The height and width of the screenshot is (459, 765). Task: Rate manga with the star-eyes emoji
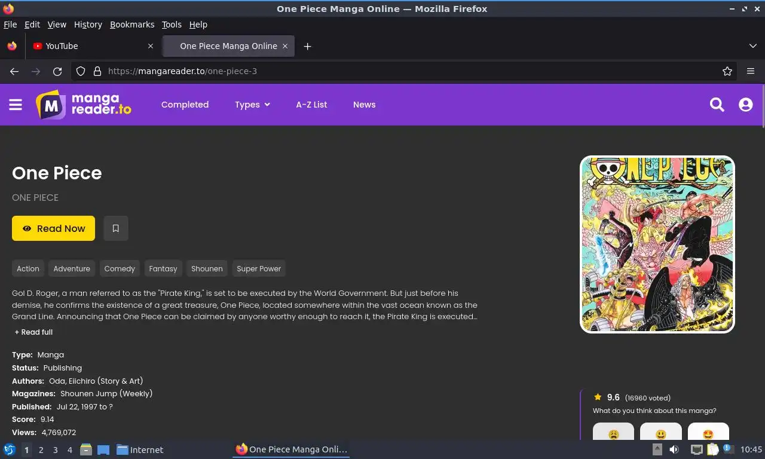[x=708, y=432]
